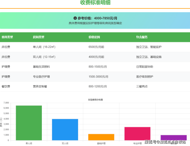
Task: Click the green 单人间 bar in chart
Action: click(x=29, y=123)
